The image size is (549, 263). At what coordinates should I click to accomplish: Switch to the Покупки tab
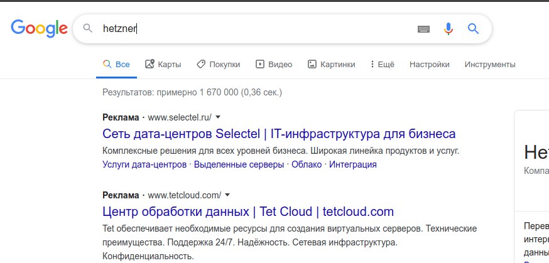[218, 65]
